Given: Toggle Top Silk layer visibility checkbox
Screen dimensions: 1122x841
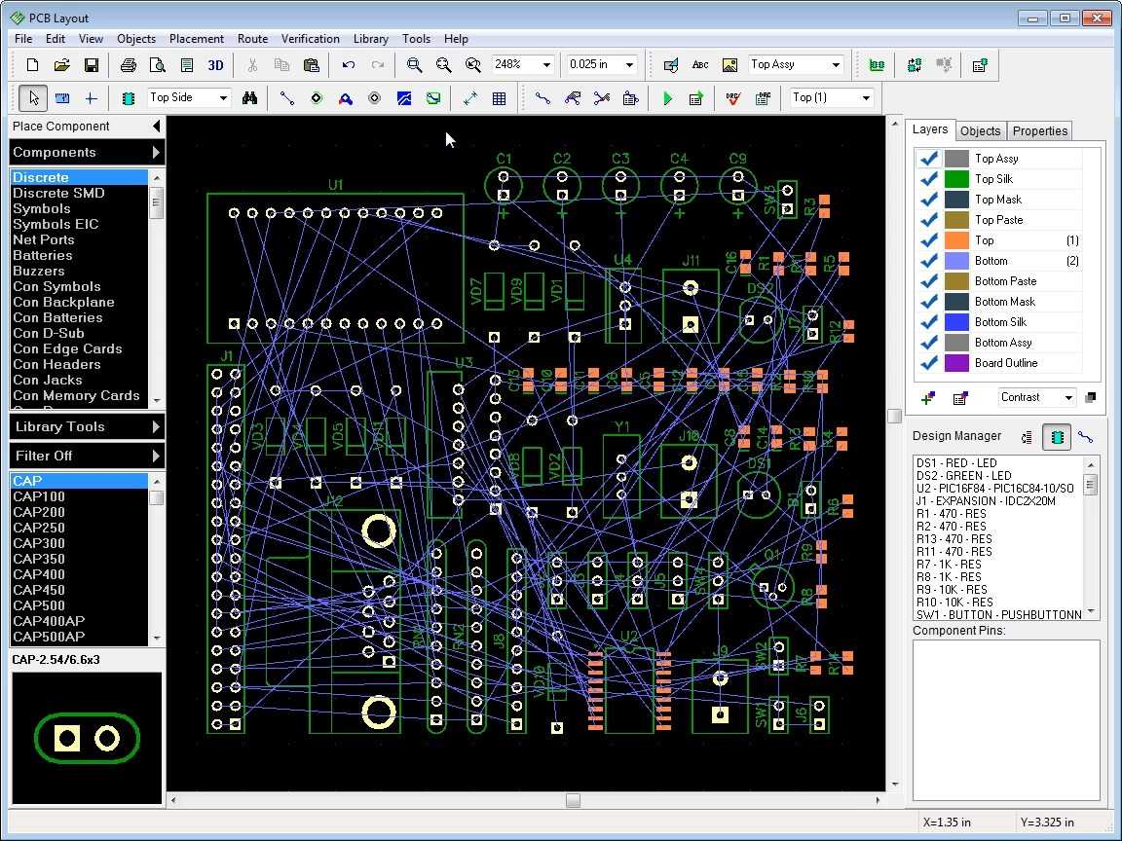Looking at the screenshot, I should (929, 179).
